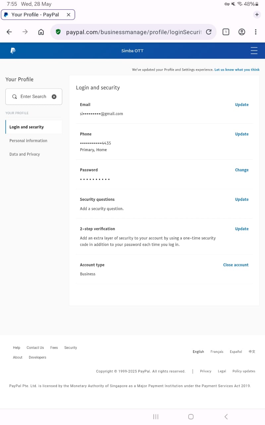Open the browser three-dot overflow menu

[x=255, y=32]
